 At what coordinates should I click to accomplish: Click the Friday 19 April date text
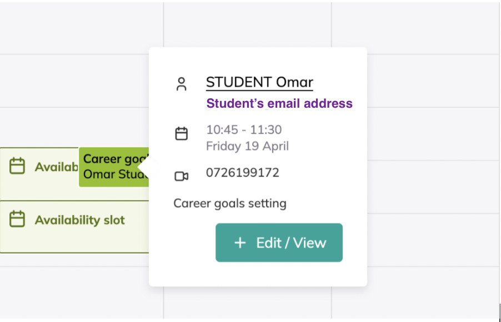point(247,147)
